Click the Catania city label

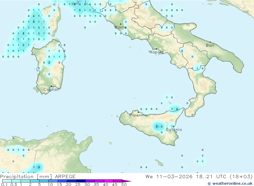point(173,130)
